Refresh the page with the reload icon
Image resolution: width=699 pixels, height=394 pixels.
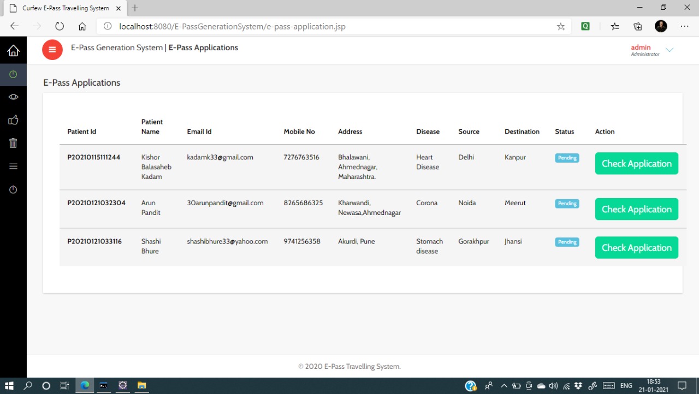point(60,26)
